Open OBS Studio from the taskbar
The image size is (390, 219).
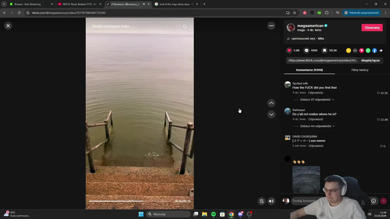click(x=249, y=214)
